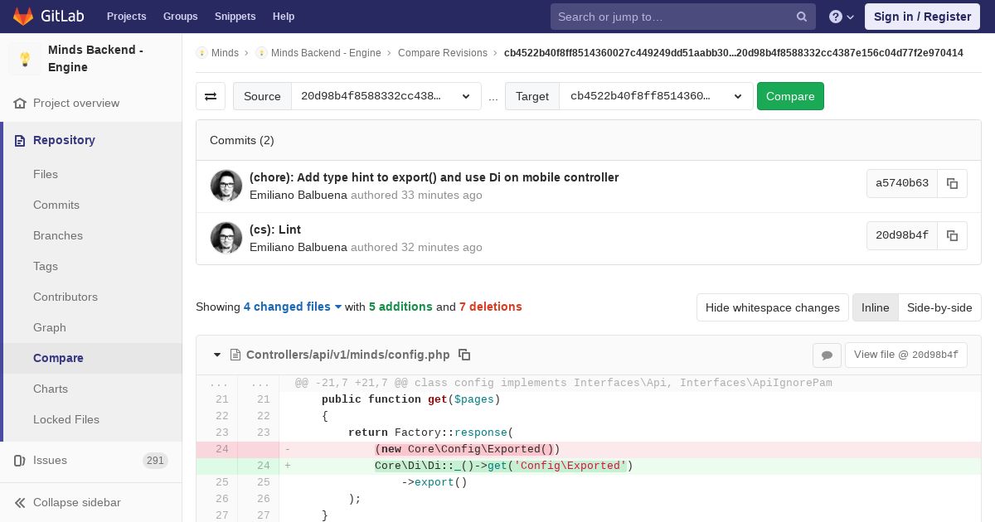Collapse the config.php diff

point(217,355)
